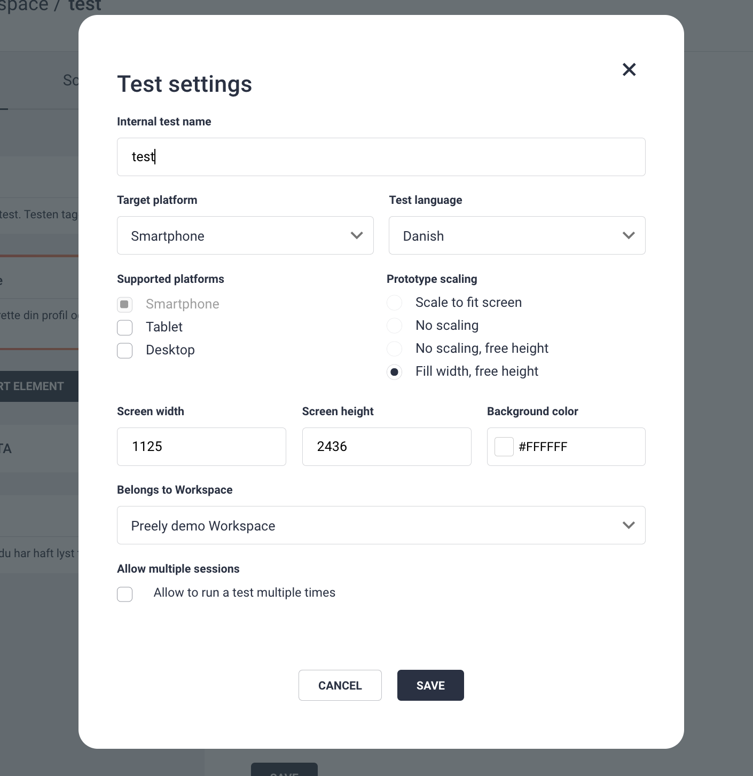Enable the Desktop platform checkbox
The height and width of the screenshot is (776, 753).
[x=125, y=350]
